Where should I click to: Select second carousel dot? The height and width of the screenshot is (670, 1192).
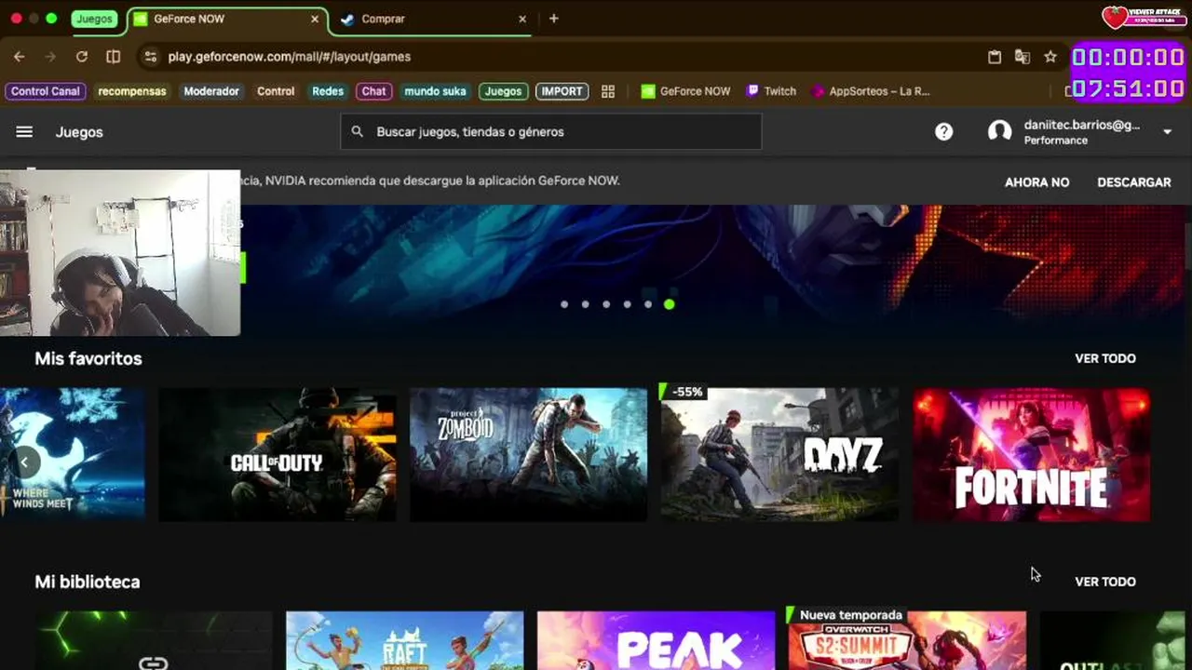(x=585, y=304)
